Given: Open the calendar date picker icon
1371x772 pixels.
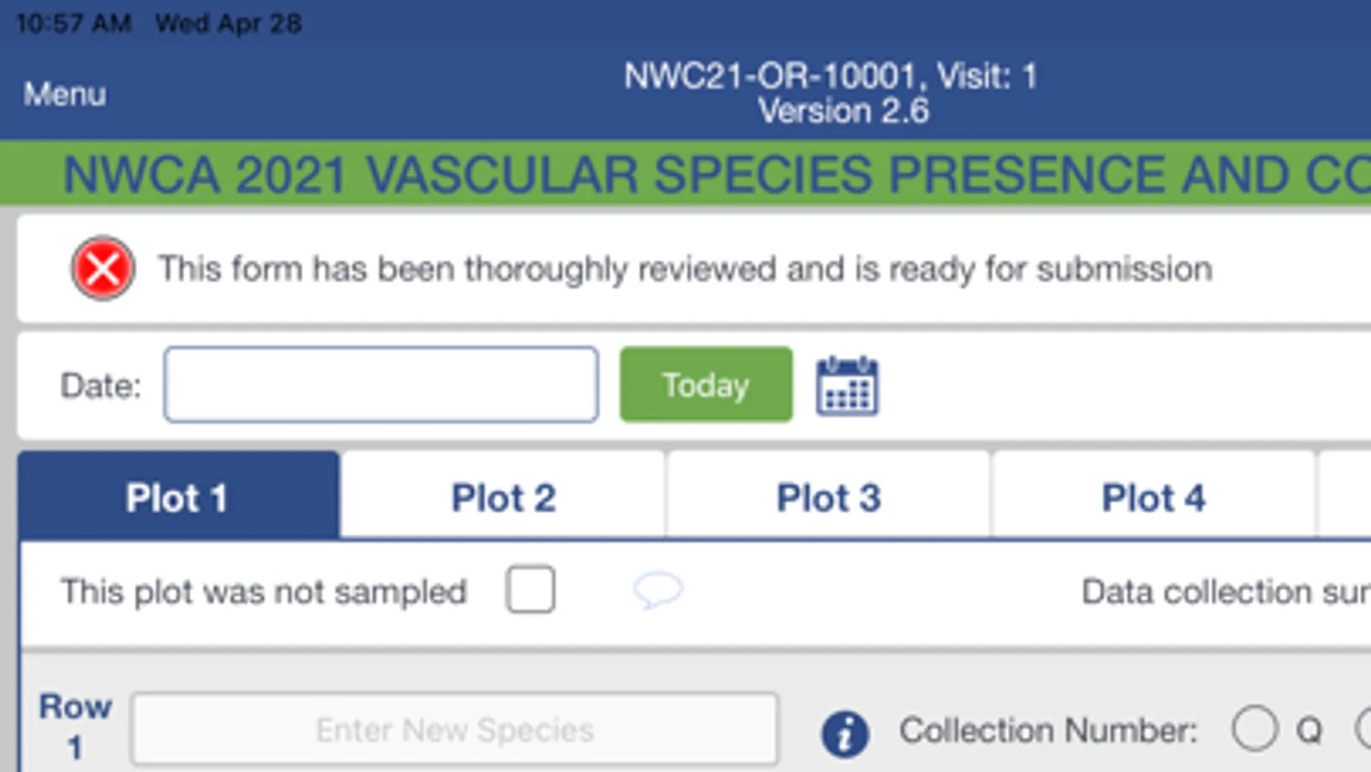Looking at the screenshot, I should pyautogui.click(x=846, y=386).
